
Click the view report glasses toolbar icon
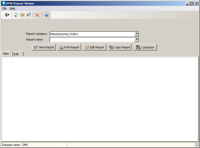coord(29,15)
